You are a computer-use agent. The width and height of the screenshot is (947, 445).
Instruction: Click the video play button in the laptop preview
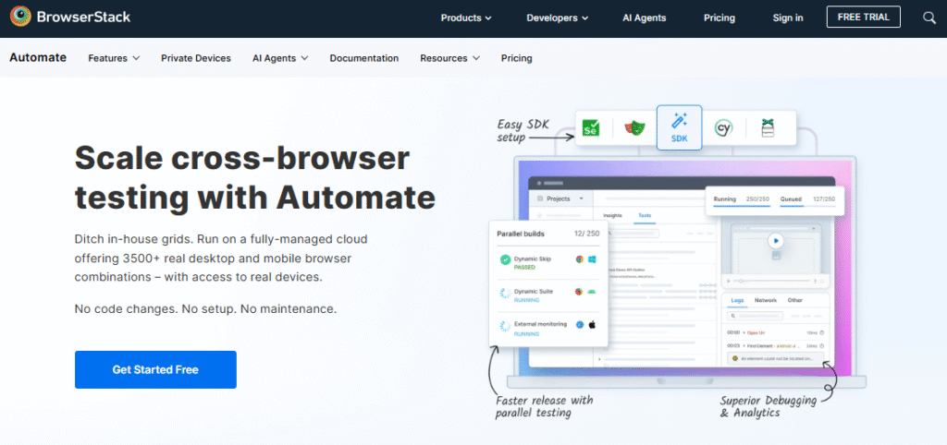point(776,241)
